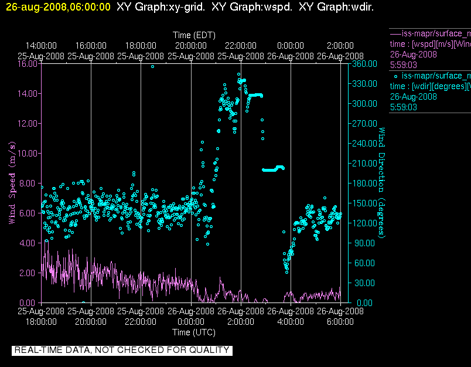Click the 4:00:00 tick label on UTC axis

tap(291, 322)
